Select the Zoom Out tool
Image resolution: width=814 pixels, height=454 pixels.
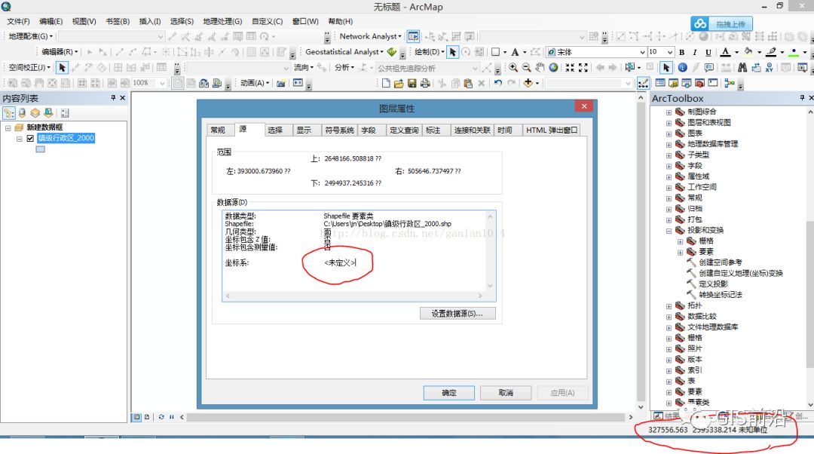(526, 68)
